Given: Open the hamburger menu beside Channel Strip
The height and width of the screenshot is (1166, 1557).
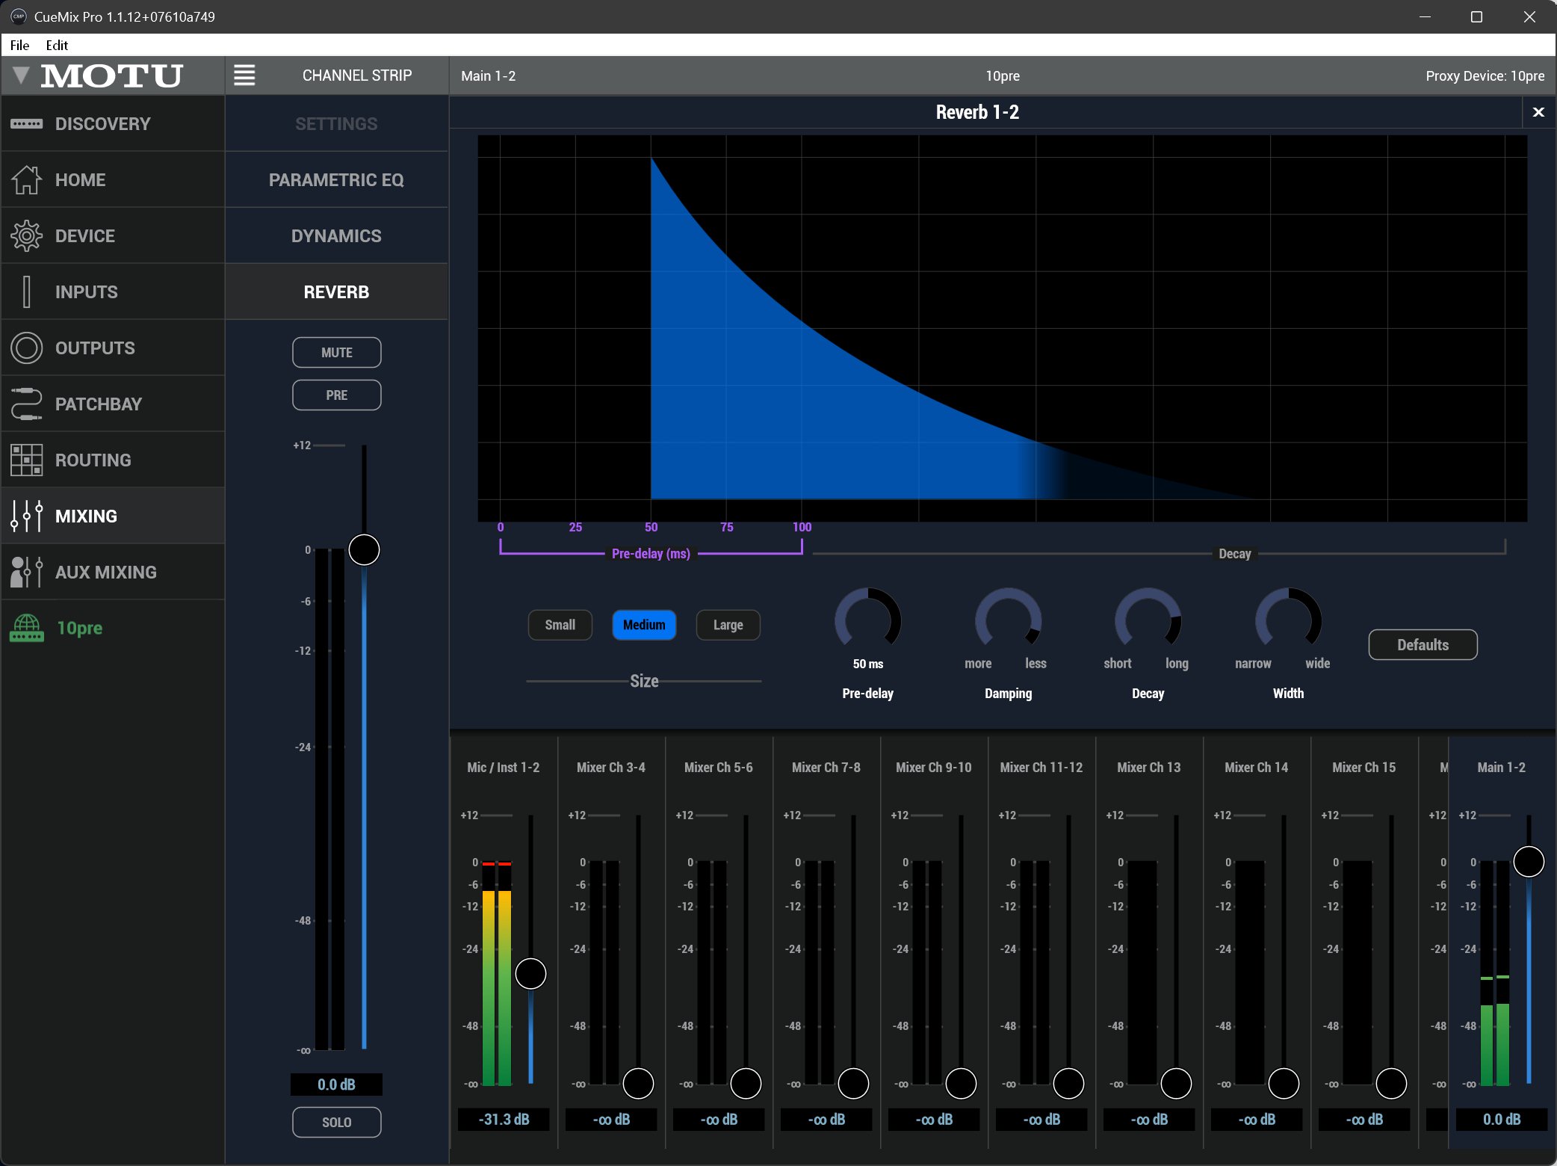Looking at the screenshot, I should (244, 75).
